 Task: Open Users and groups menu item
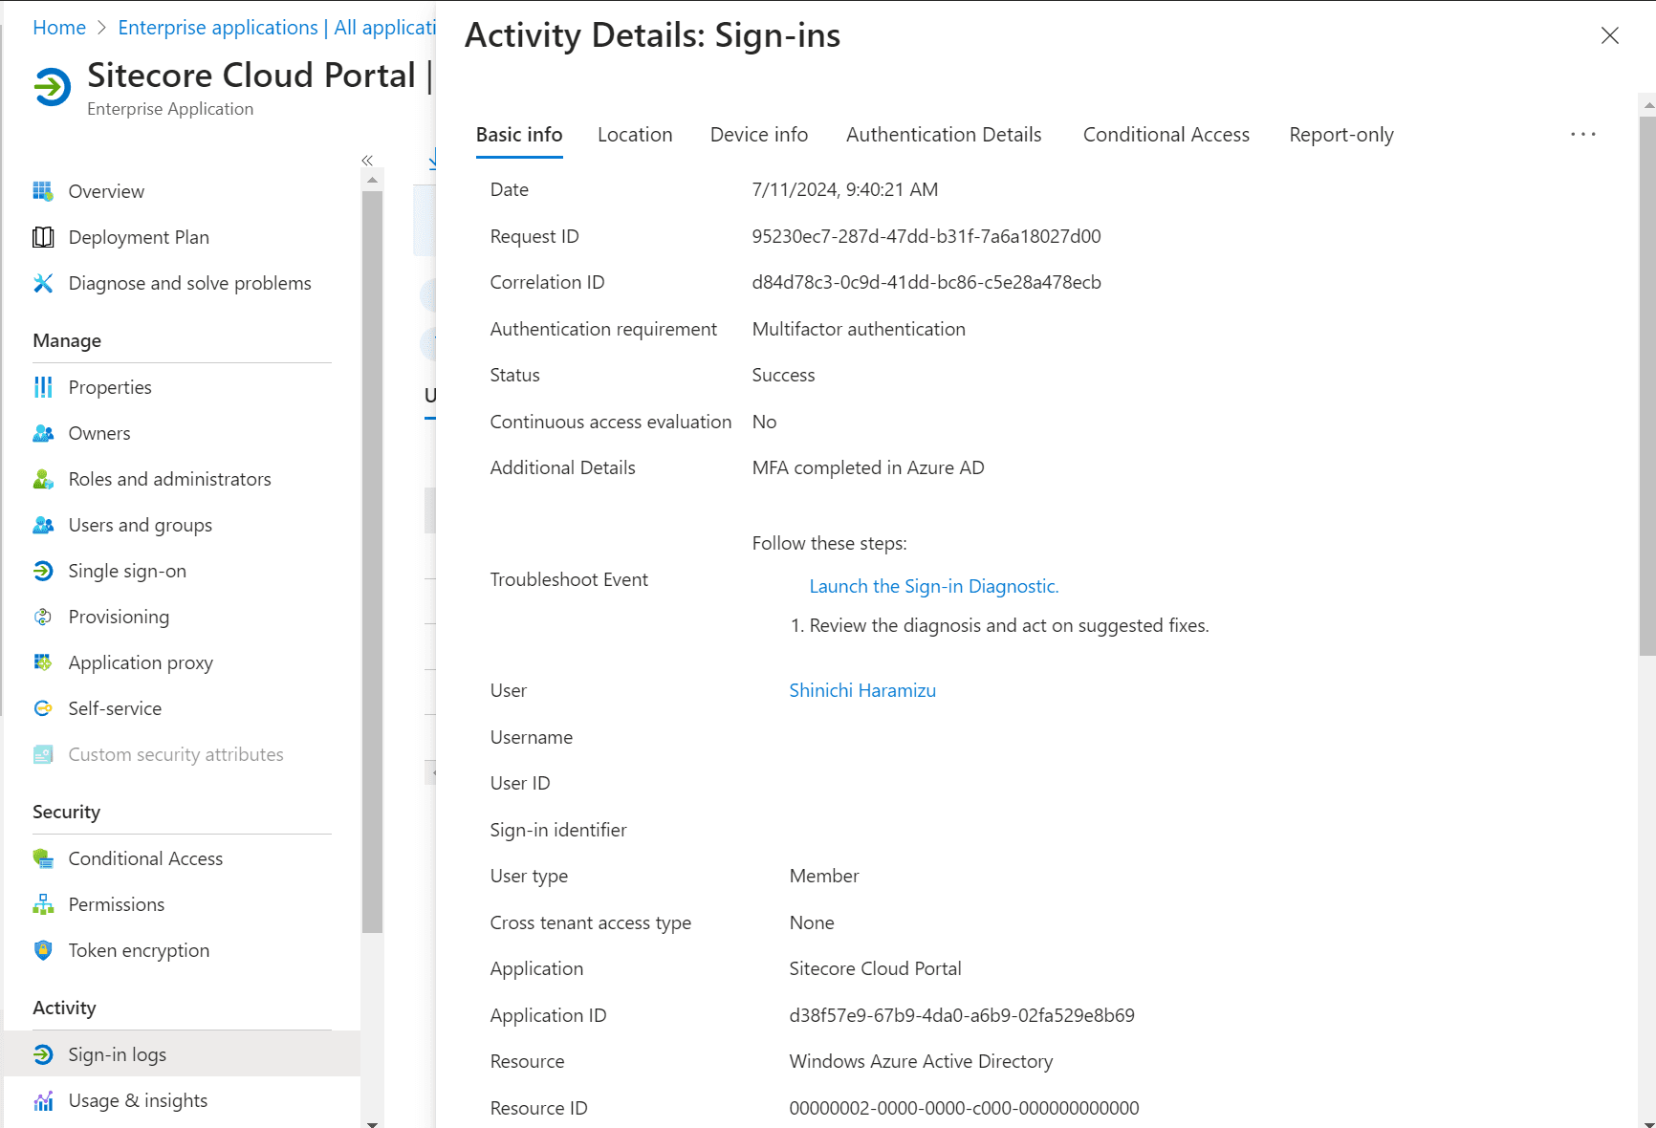pos(140,525)
